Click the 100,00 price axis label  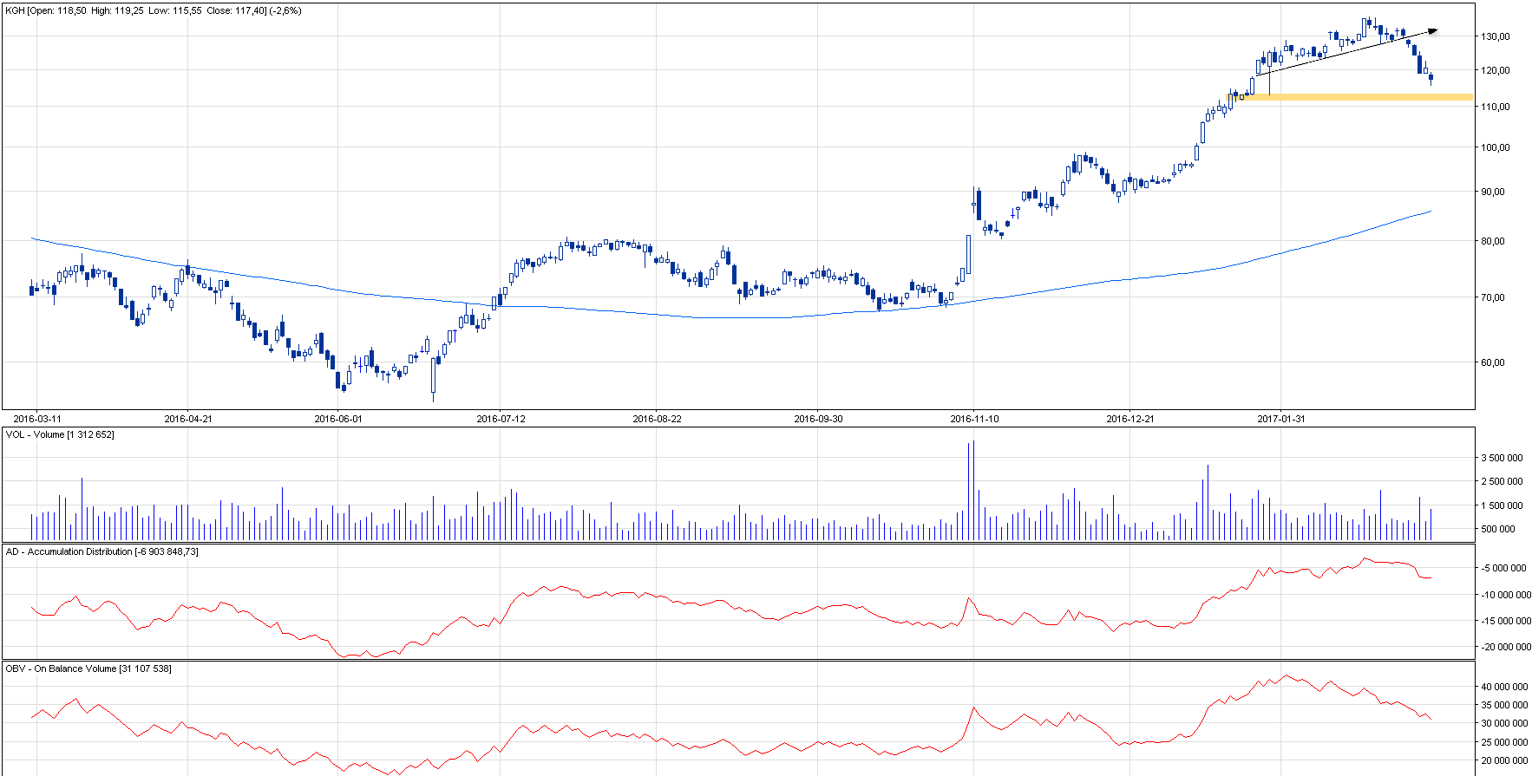point(1496,147)
